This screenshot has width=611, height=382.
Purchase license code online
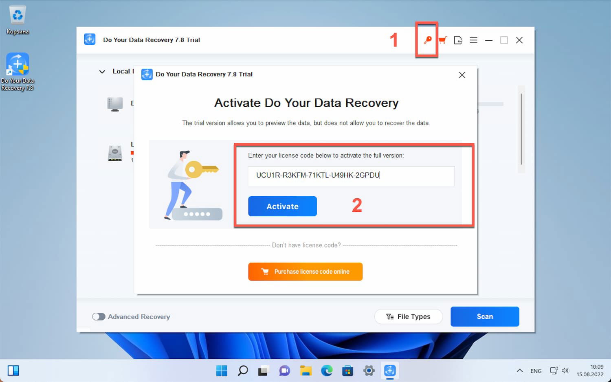tap(305, 272)
